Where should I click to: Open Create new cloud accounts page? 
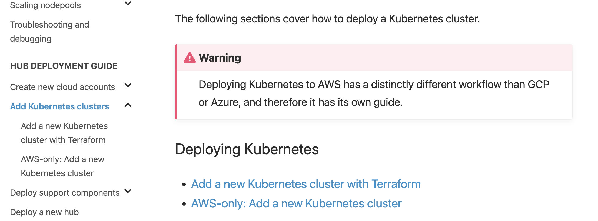[62, 87]
